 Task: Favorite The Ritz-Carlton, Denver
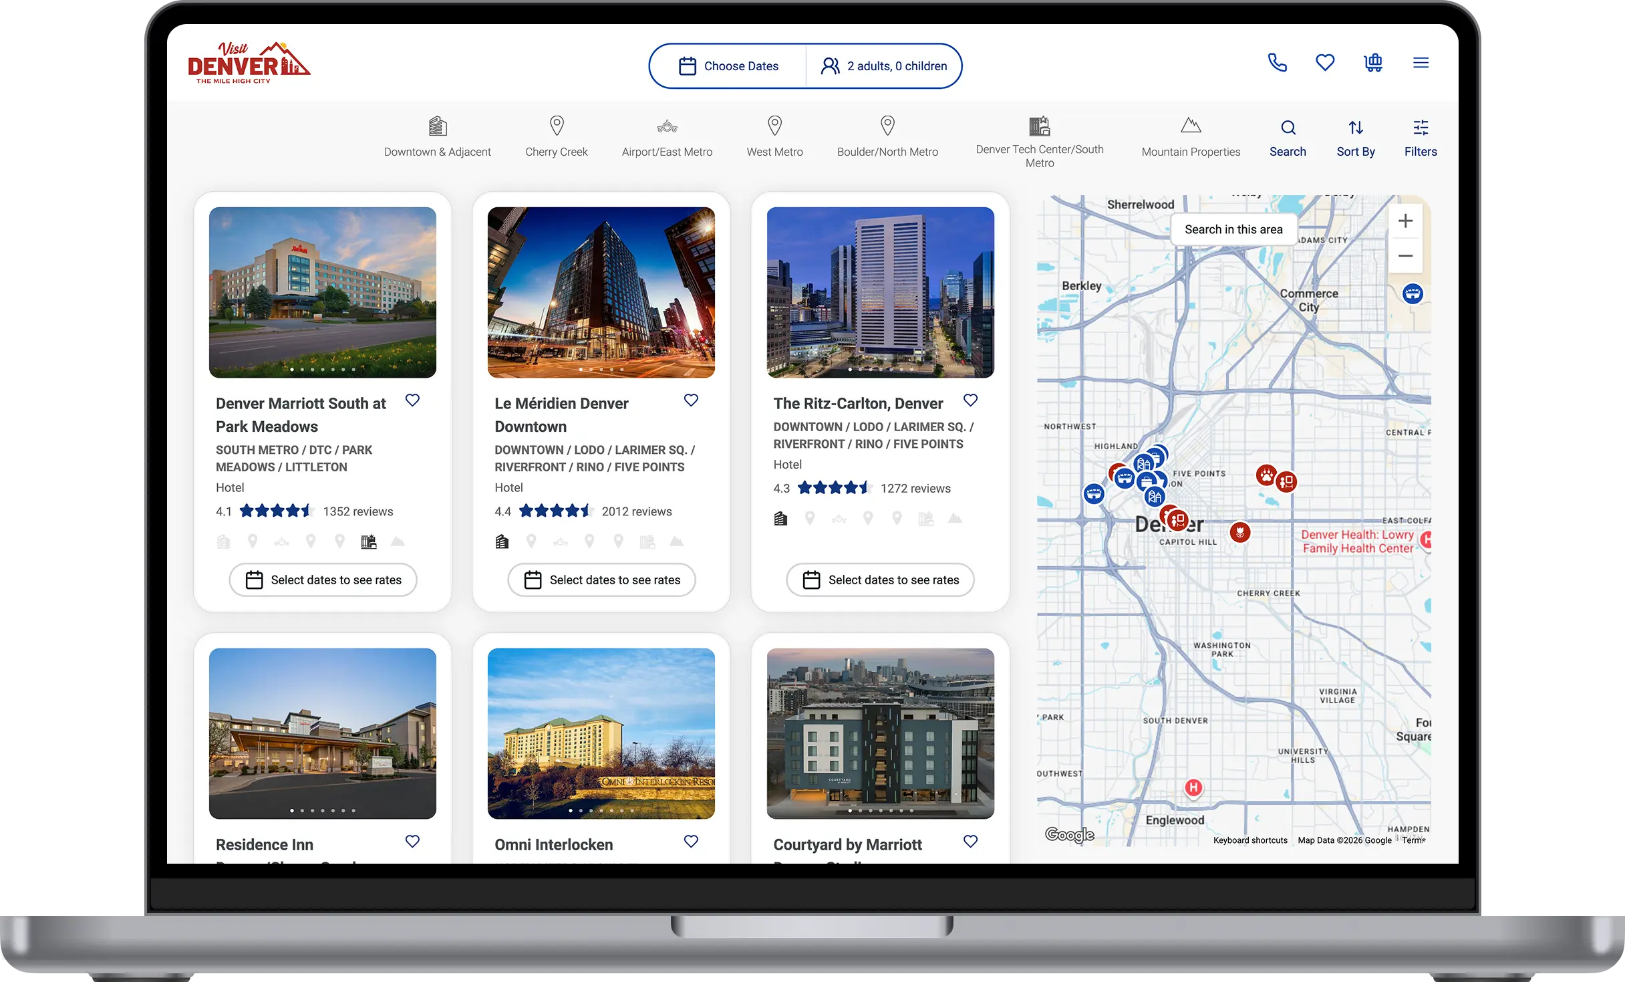970,400
